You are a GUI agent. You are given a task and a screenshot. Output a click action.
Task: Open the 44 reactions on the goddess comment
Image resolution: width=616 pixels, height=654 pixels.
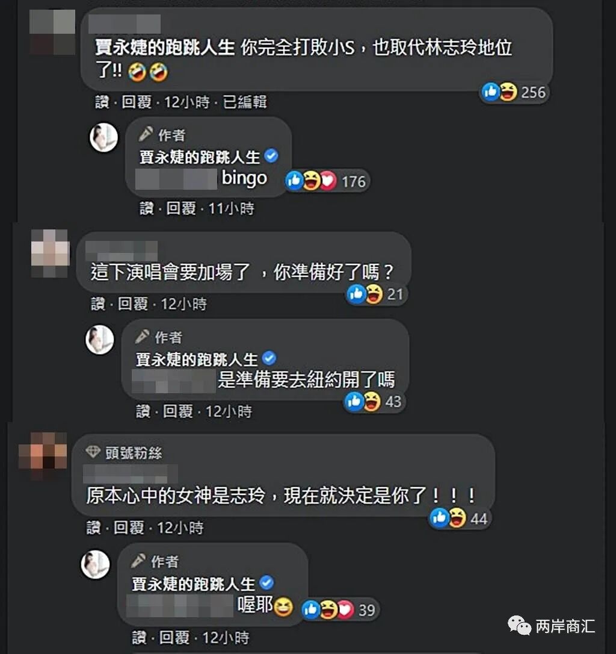point(459,519)
